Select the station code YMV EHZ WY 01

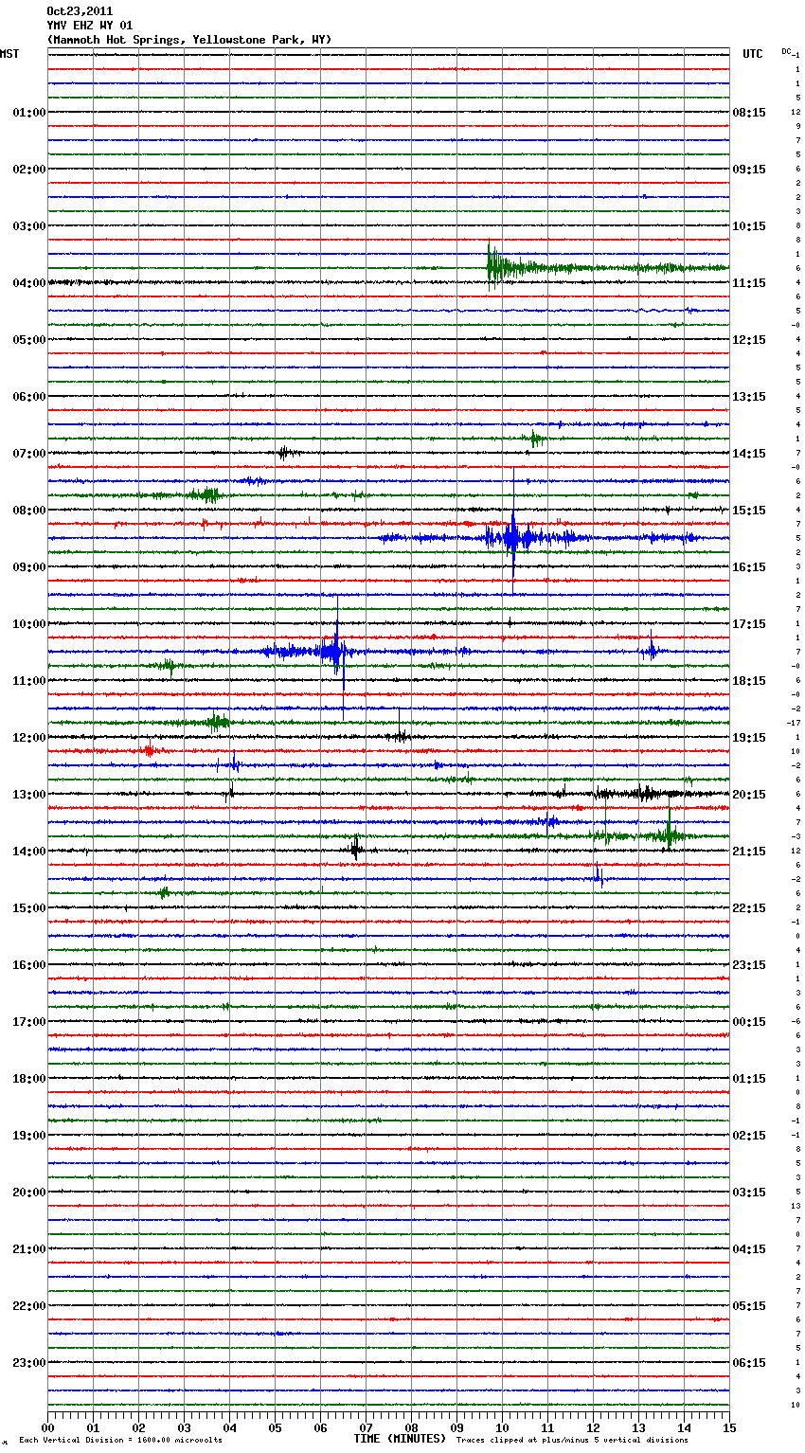tap(90, 26)
